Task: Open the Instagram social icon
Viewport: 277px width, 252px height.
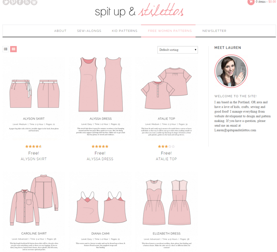Action: click(x=34, y=2)
